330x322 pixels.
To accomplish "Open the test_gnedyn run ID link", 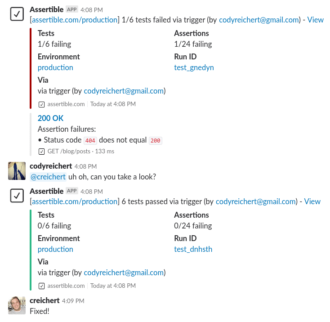I will (194, 67).
